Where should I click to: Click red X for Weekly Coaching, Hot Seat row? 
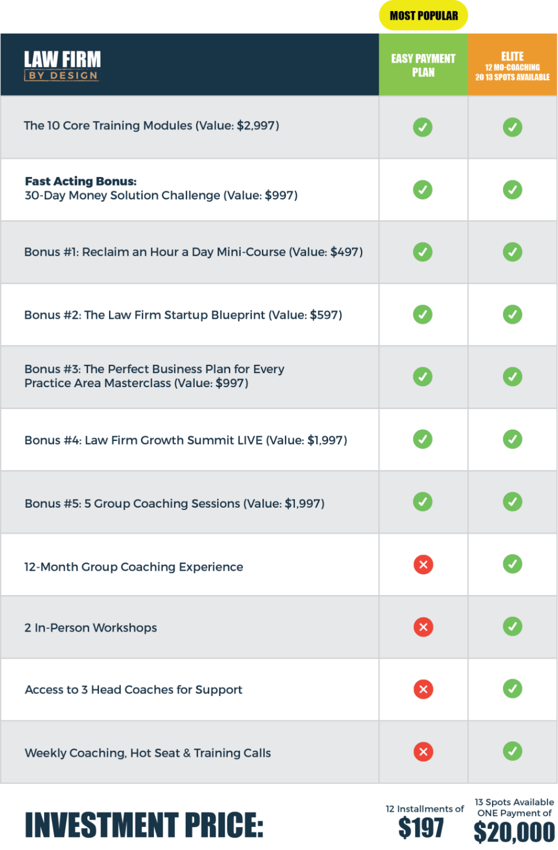tap(423, 751)
